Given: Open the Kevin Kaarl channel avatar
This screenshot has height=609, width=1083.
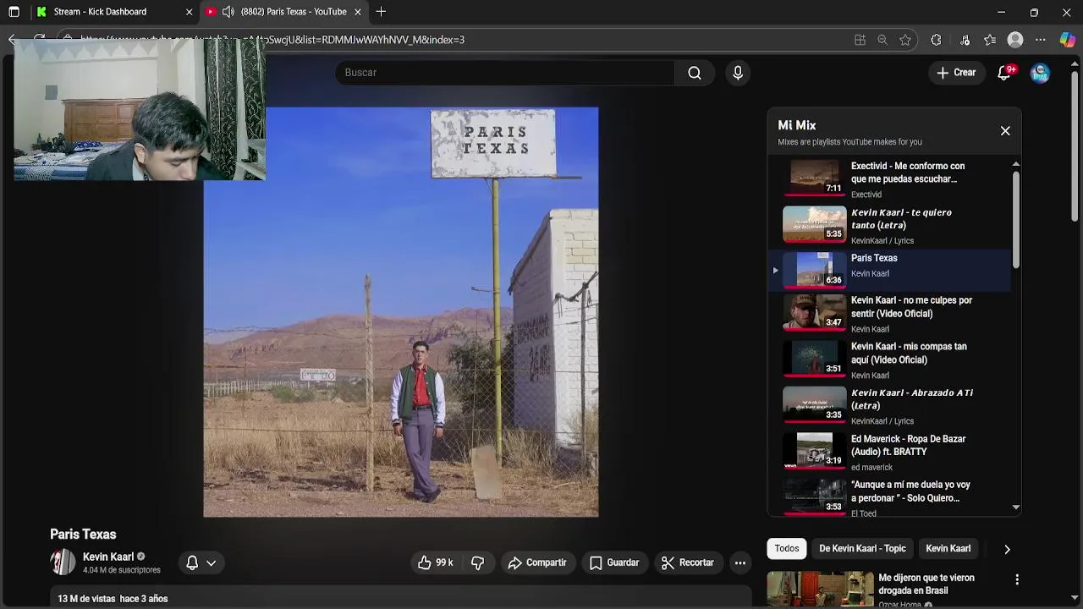Looking at the screenshot, I should pyautogui.click(x=63, y=562).
